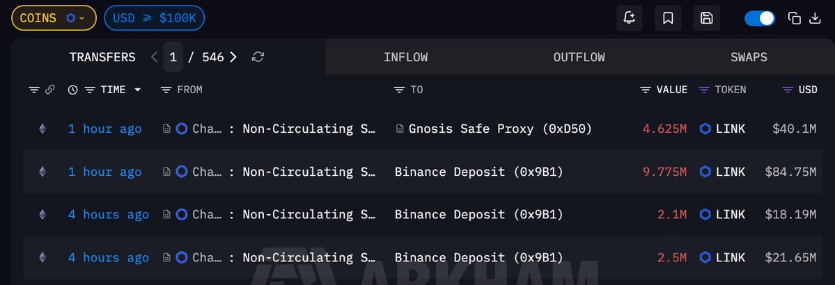Viewport: 835px width, 285px height.
Task: Expand the TIME column sort dropdown
Action: tap(137, 90)
